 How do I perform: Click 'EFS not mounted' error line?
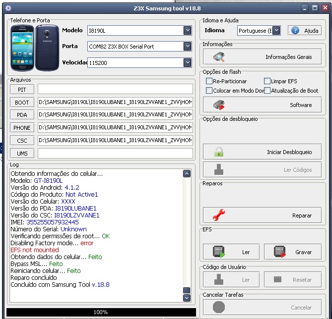click(x=35, y=250)
